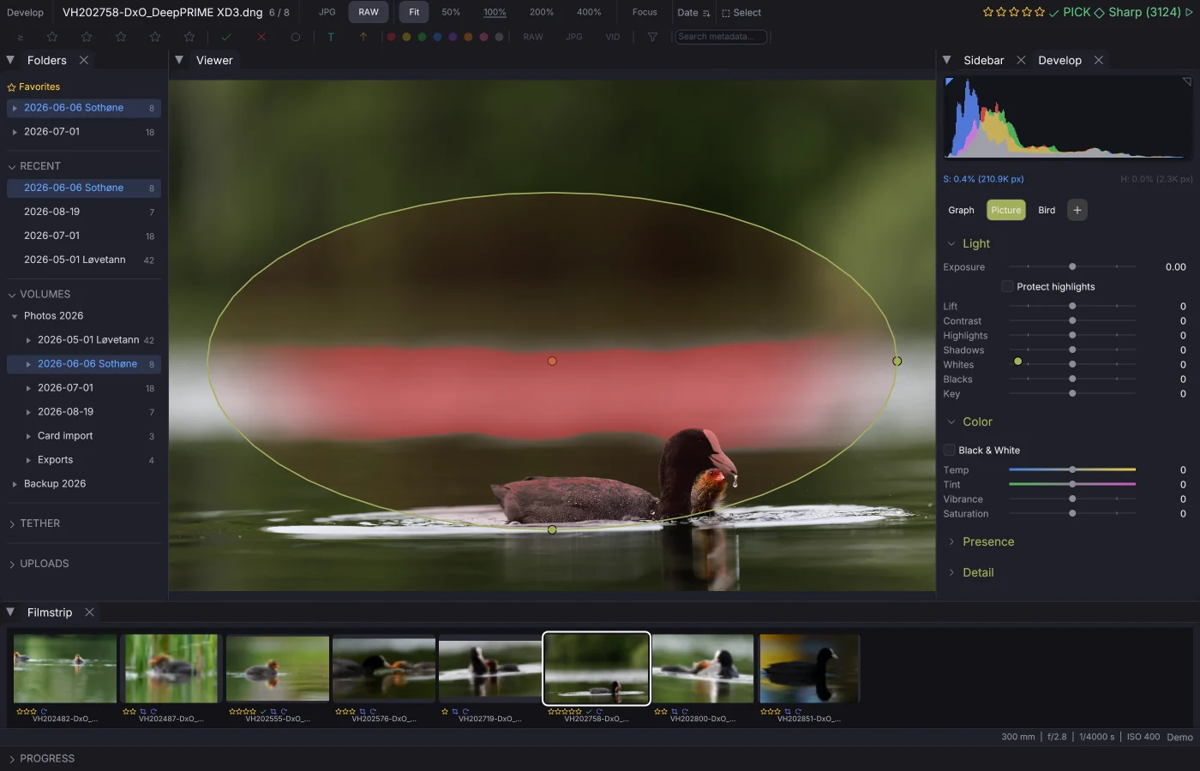The image size is (1200, 771).
Task: Toggle the VID file-type filter
Action: (x=613, y=37)
